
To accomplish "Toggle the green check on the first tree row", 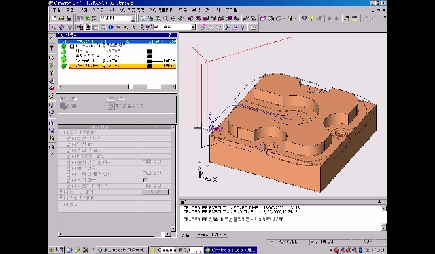I will tap(64, 47).
